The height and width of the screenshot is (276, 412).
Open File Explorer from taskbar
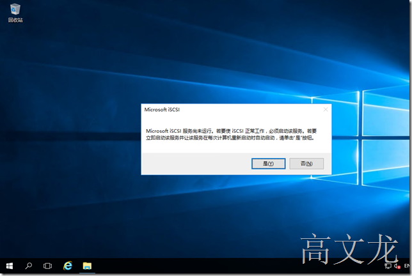pos(87,266)
